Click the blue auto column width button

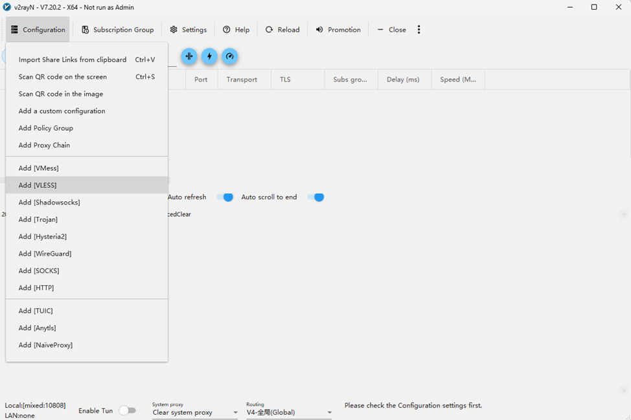coord(189,56)
